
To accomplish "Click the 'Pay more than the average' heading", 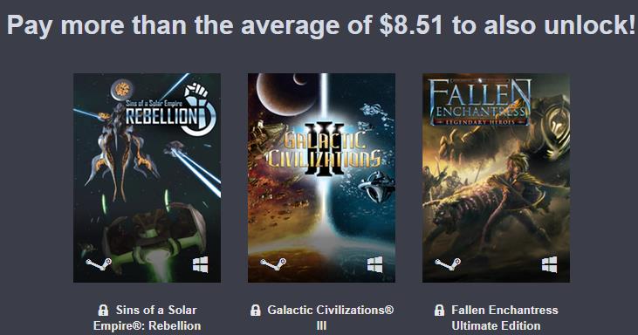I will (321, 24).
